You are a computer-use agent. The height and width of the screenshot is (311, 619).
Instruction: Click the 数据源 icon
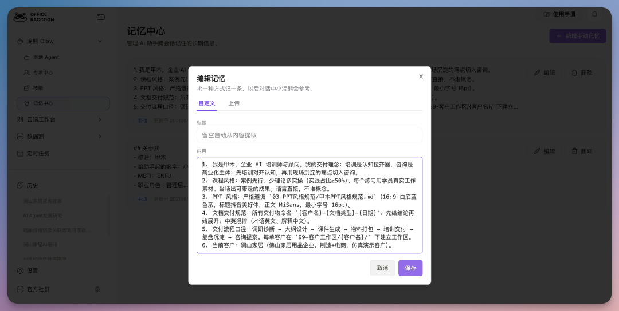(20, 137)
